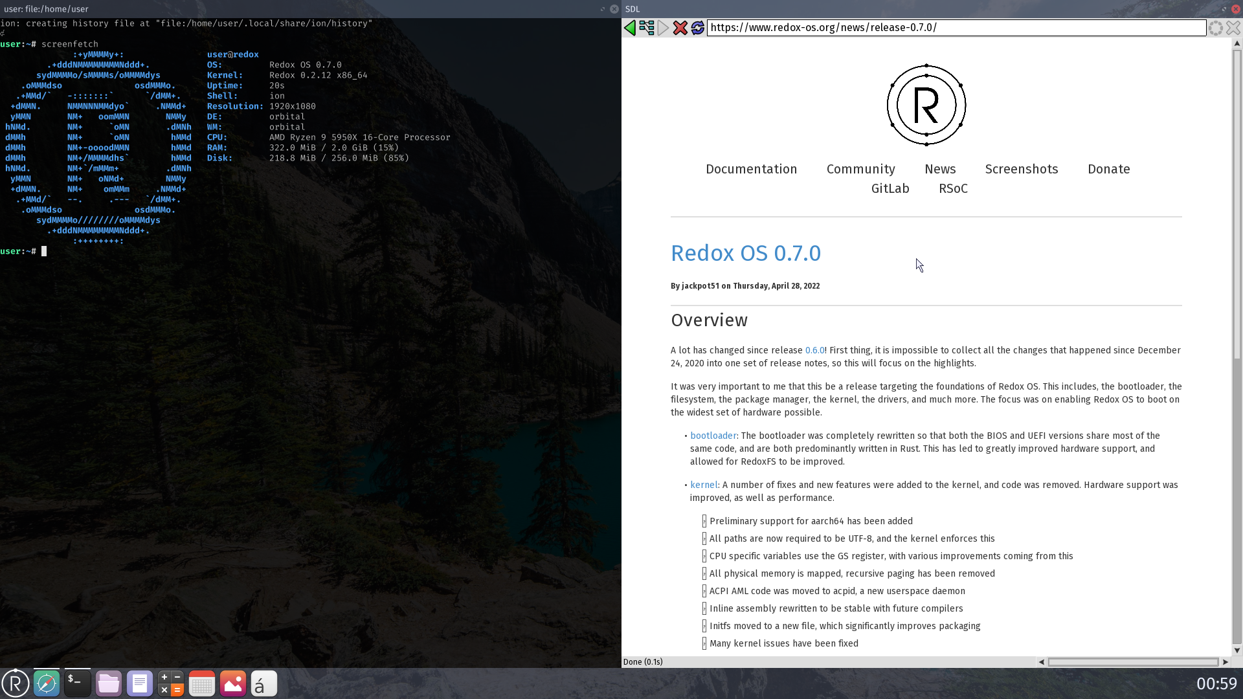The image size is (1243, 699).
Task: Click the text editor icon in taskbar
Action: pyautogui.click(x=139, y=683)
